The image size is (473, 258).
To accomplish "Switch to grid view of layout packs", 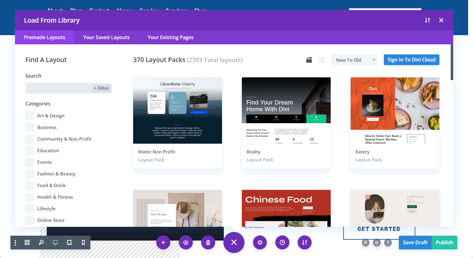I will [x=309, y=60].
